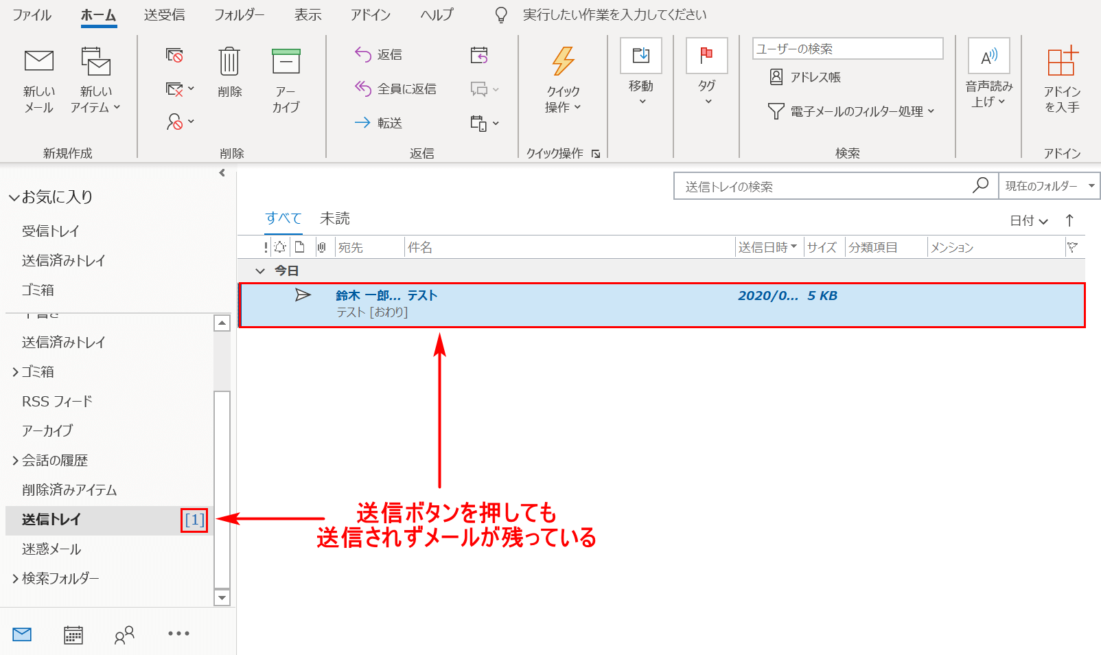Open the アドレス帳 address book
The height and width of the screenshot is (655, 1101).
coord(804,77)
